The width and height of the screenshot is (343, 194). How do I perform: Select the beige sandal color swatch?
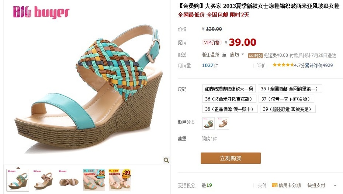click(x=223, y=123)
